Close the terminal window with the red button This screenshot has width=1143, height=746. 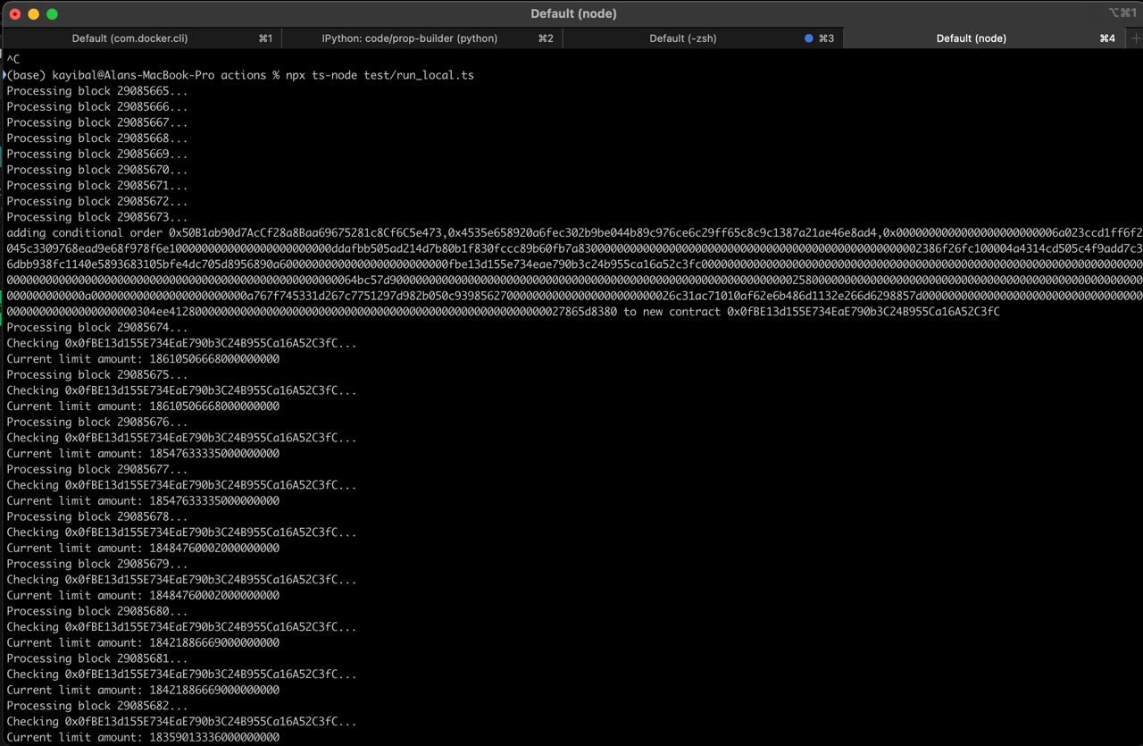15,13
